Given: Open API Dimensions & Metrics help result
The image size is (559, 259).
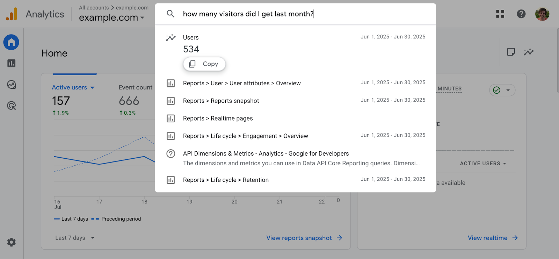Looking at the screenshot, I should (x=266, y=154).
